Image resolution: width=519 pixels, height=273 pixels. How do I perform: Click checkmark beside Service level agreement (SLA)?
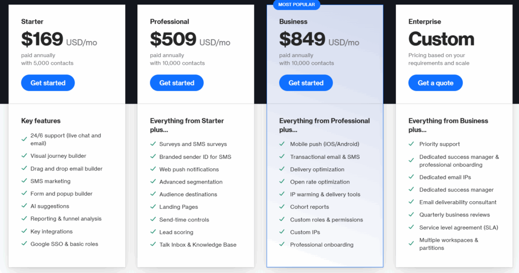click(x=412, y=227)
